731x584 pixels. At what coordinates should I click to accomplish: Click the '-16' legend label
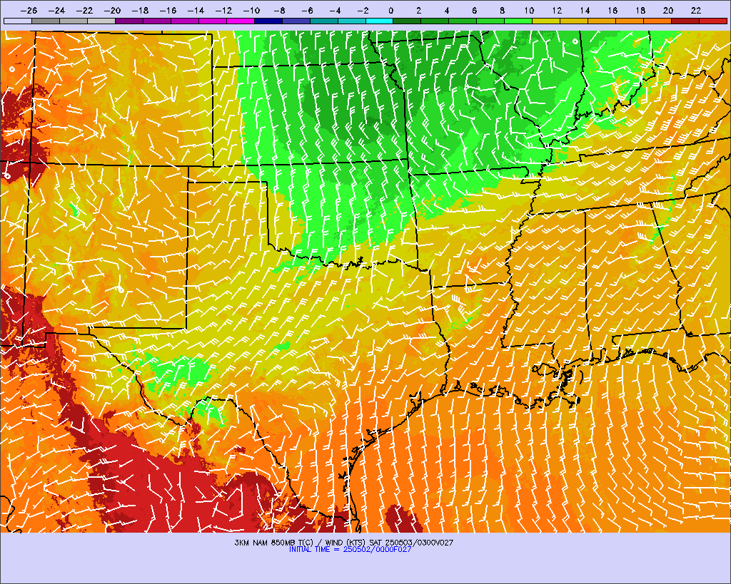tap(168, 10)
